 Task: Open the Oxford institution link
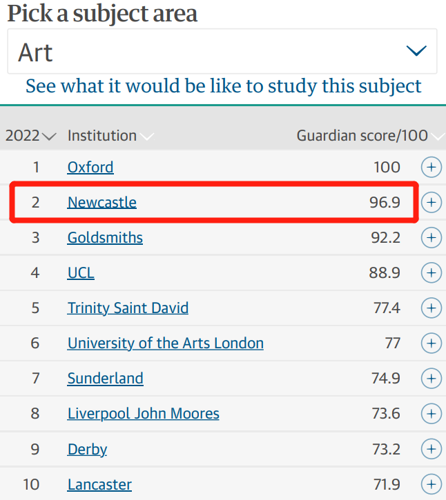tap(90, 167)
